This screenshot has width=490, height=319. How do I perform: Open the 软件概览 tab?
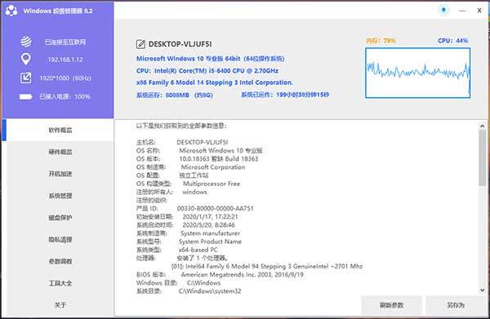click(60, 131)
